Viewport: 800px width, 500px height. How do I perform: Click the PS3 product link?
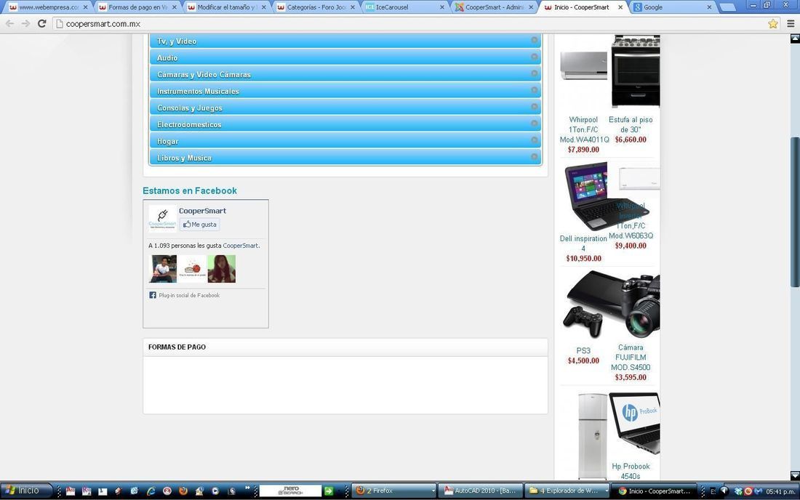click(583, 351)
